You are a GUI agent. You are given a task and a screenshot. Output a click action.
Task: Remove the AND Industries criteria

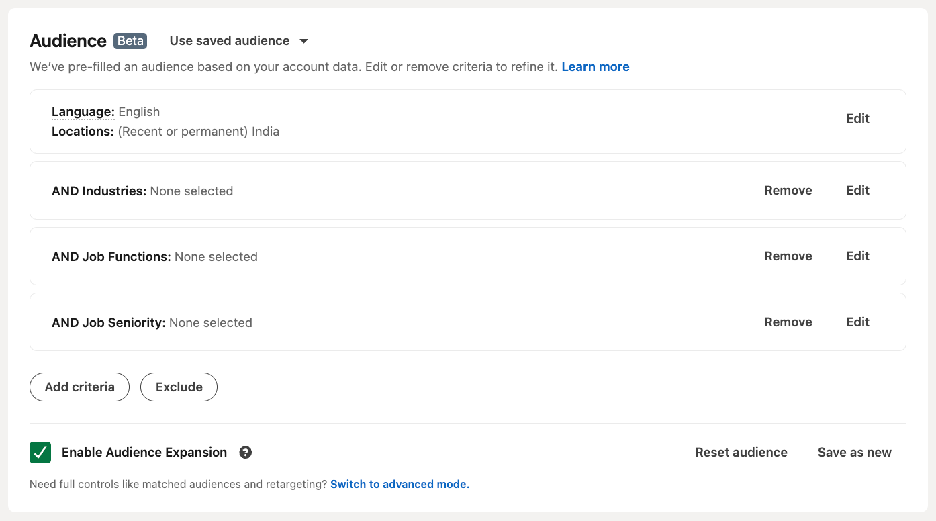coord(788,191)
